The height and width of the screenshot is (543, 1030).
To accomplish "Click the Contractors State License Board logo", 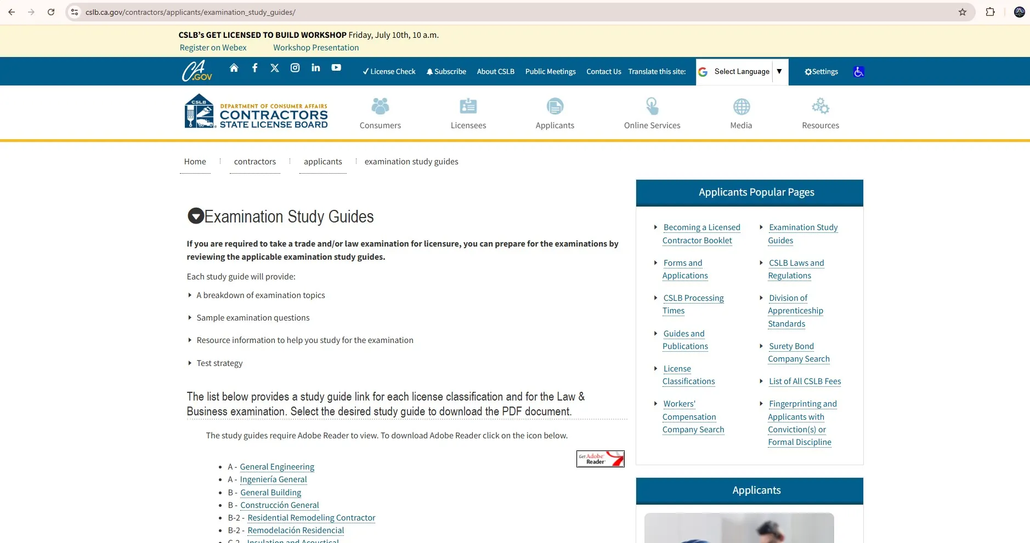I will [x=256, y=111].
